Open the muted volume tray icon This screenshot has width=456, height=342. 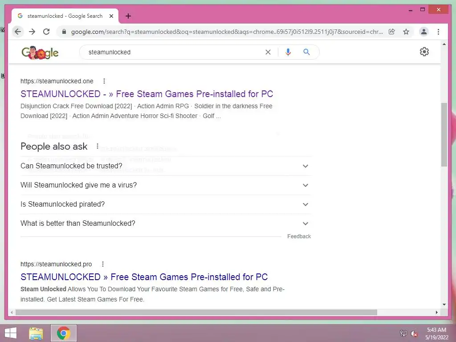click(414, 334)
